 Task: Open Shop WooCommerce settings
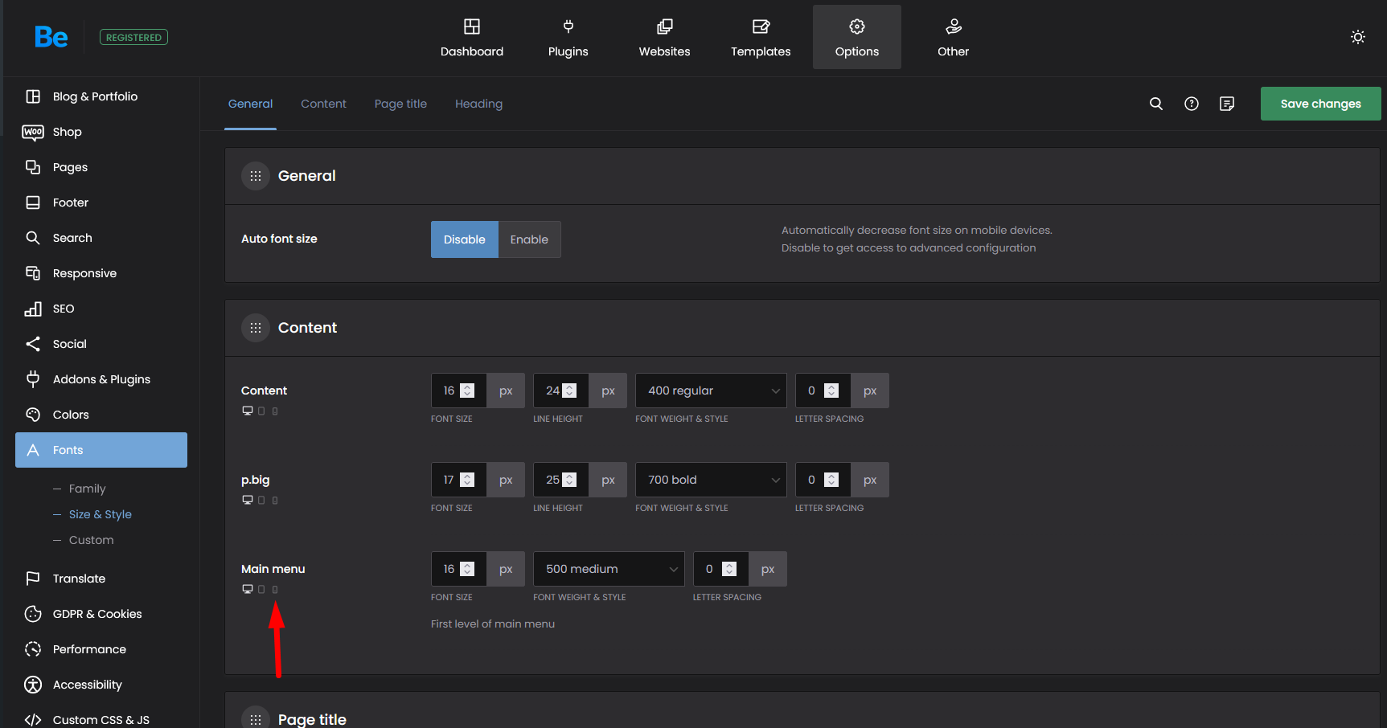(x=101, y=132)
